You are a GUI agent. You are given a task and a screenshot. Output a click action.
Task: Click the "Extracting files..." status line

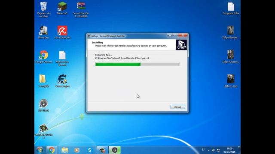pos(103,55)
